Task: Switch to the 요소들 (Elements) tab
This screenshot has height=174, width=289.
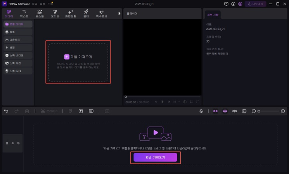Action: (x=40, y=14)
